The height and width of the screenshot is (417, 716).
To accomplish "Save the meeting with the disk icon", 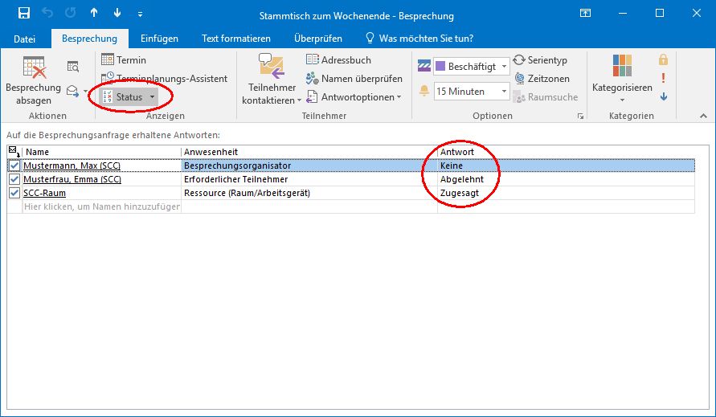I will [x=23, y=14].
